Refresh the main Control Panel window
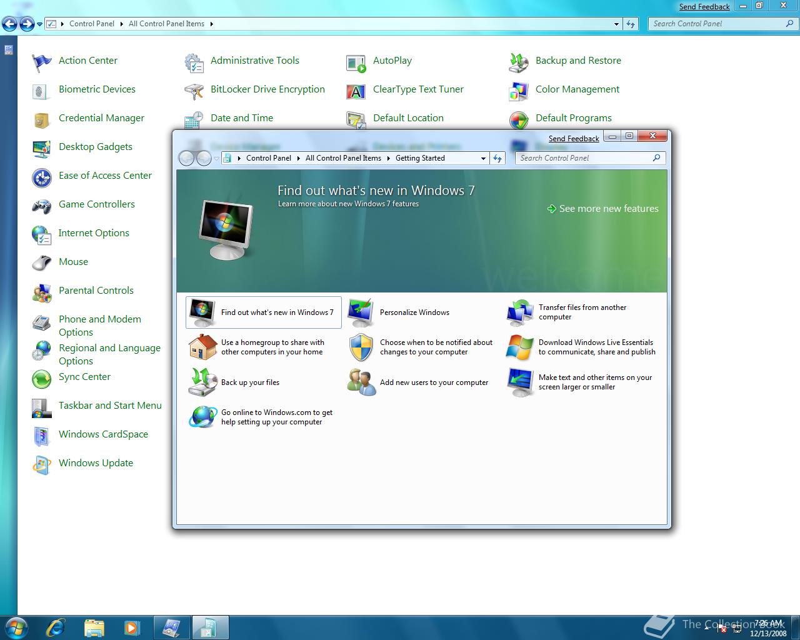 631,24
